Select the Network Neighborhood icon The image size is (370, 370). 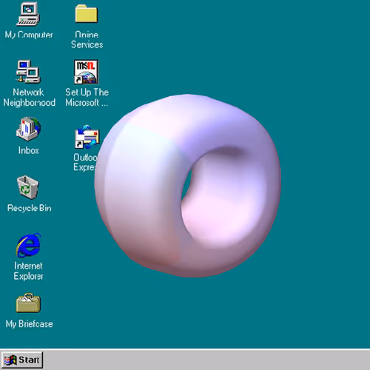[28, 72]
